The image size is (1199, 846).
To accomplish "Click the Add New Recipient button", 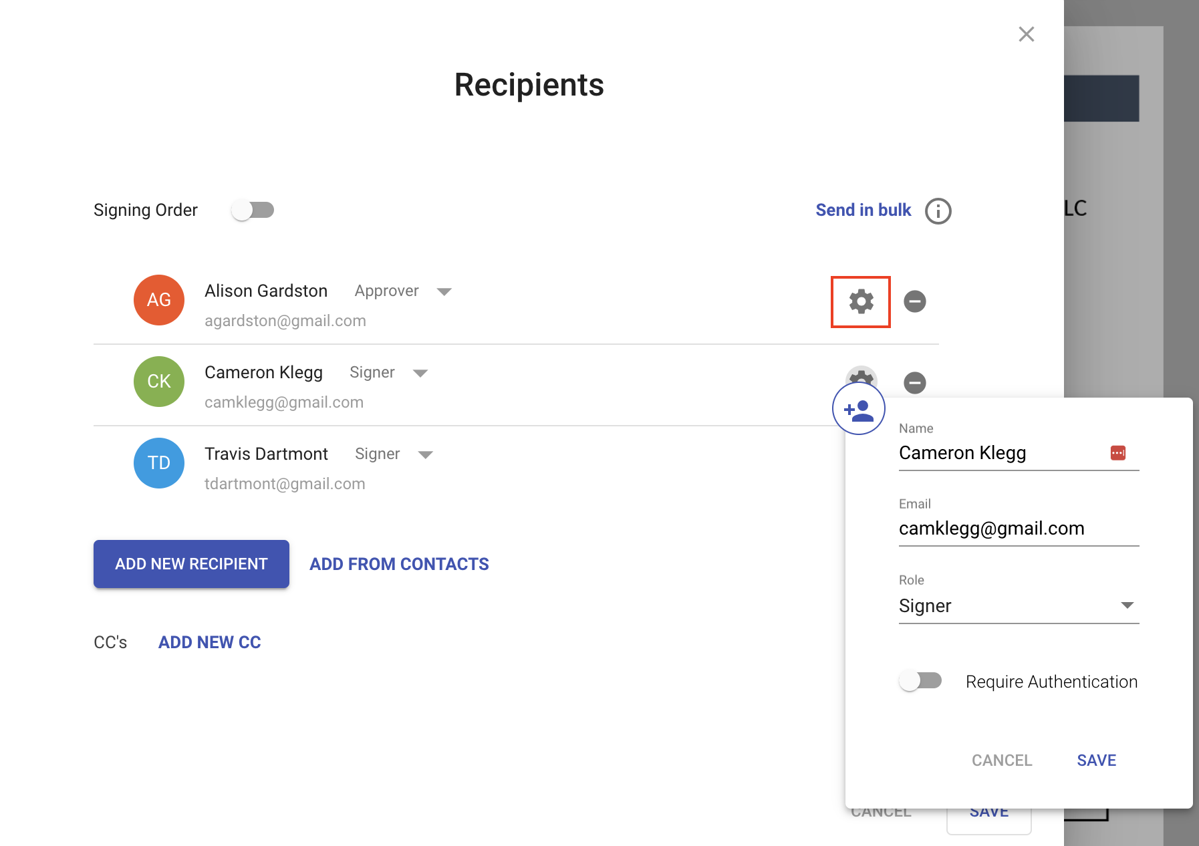I will 191,564.
